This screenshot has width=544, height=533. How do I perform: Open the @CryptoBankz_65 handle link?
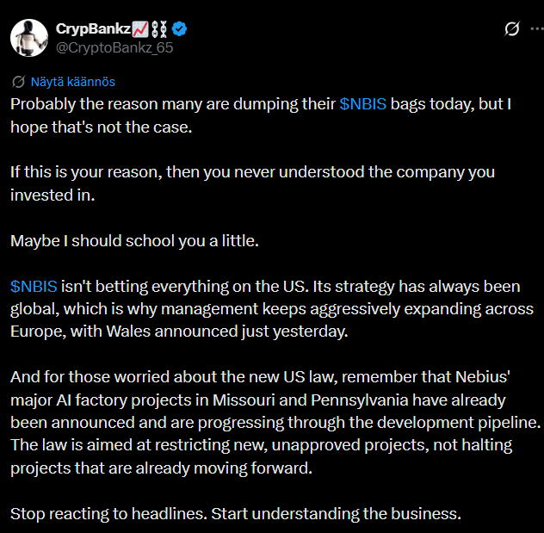(x=114, y=48)
